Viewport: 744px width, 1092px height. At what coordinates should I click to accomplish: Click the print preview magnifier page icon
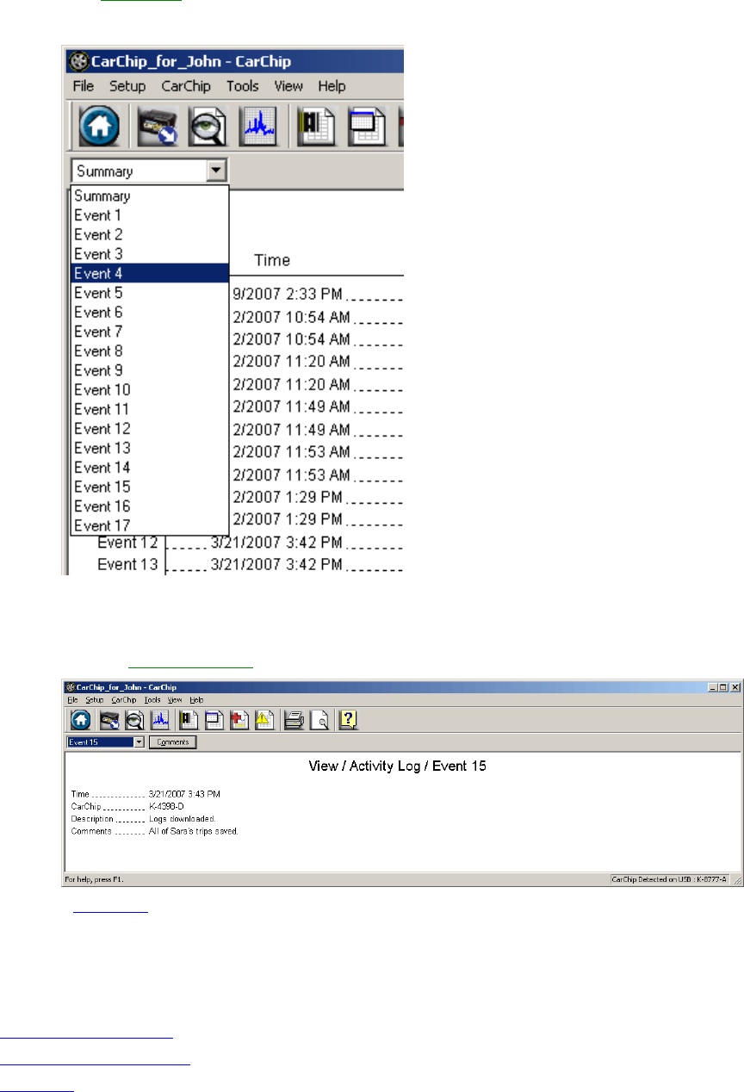(319, 720)
